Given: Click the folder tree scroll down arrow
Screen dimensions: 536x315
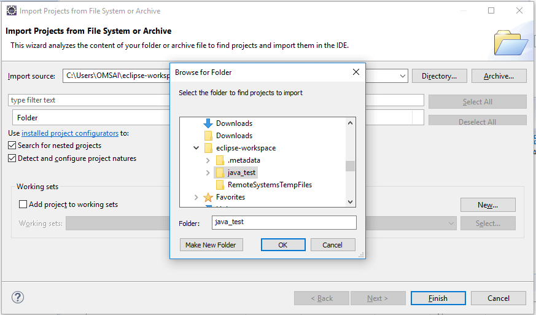Looking at the screenshot, I should pyautogui.click(x=350, y=201).
